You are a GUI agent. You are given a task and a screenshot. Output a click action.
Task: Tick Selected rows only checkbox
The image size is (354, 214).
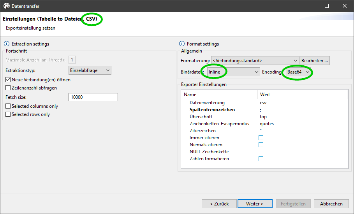click(x=8, y=114)
